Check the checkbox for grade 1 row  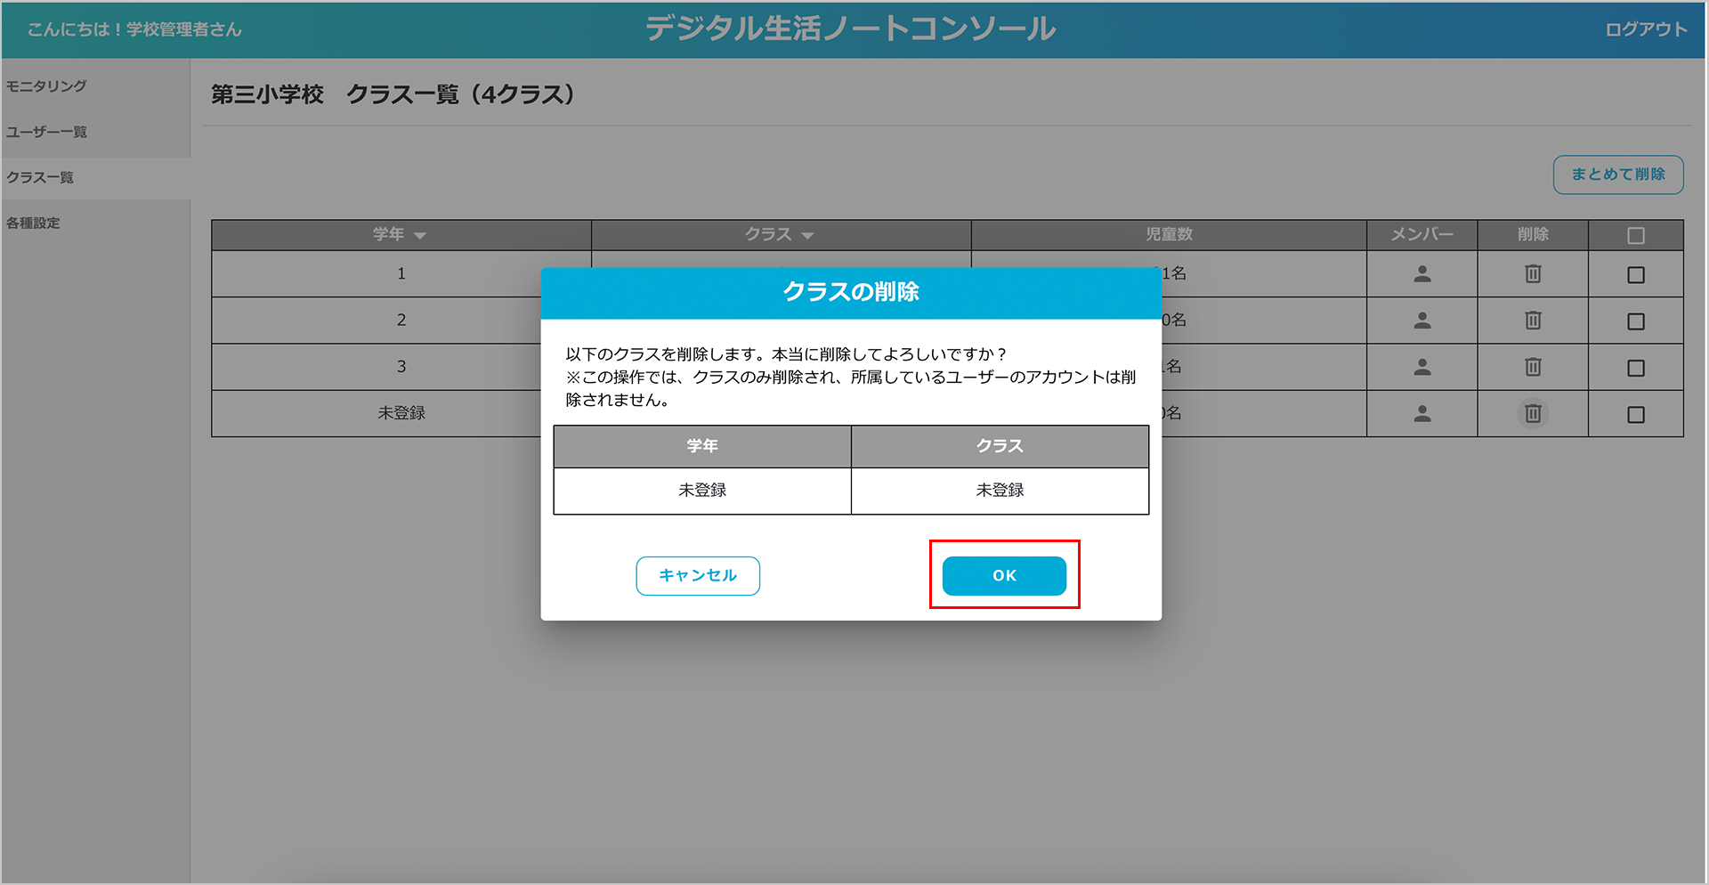pos(1635,275)
